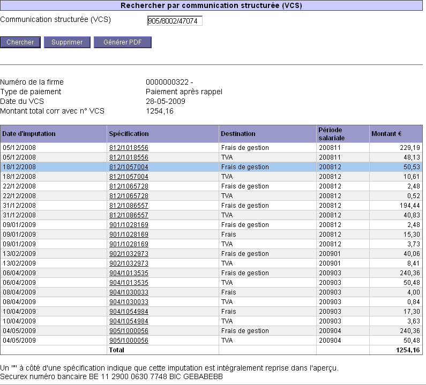Image resolution: width=426 pixels, height=385 pixels.
Task: Open specification 812/1065728 in Frais de gestion 2,48 row
Action: coord(129,186)
